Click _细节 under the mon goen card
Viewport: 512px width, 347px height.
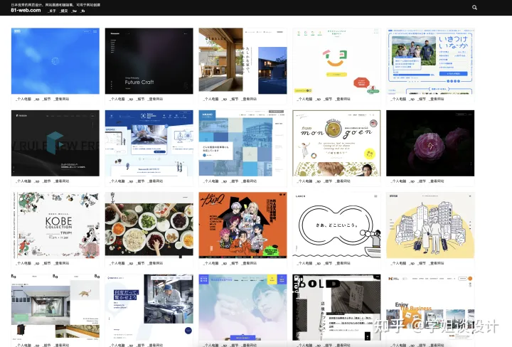pyautogui.click(x=328, y=181)
